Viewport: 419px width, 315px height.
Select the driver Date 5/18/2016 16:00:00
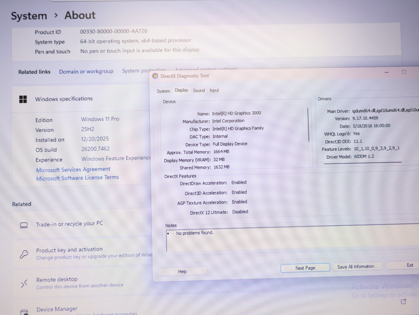click(371, 126)
